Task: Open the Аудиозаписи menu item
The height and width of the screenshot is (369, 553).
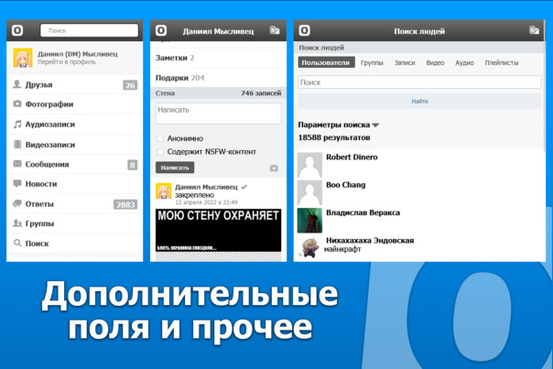Action: click(75, 125)
